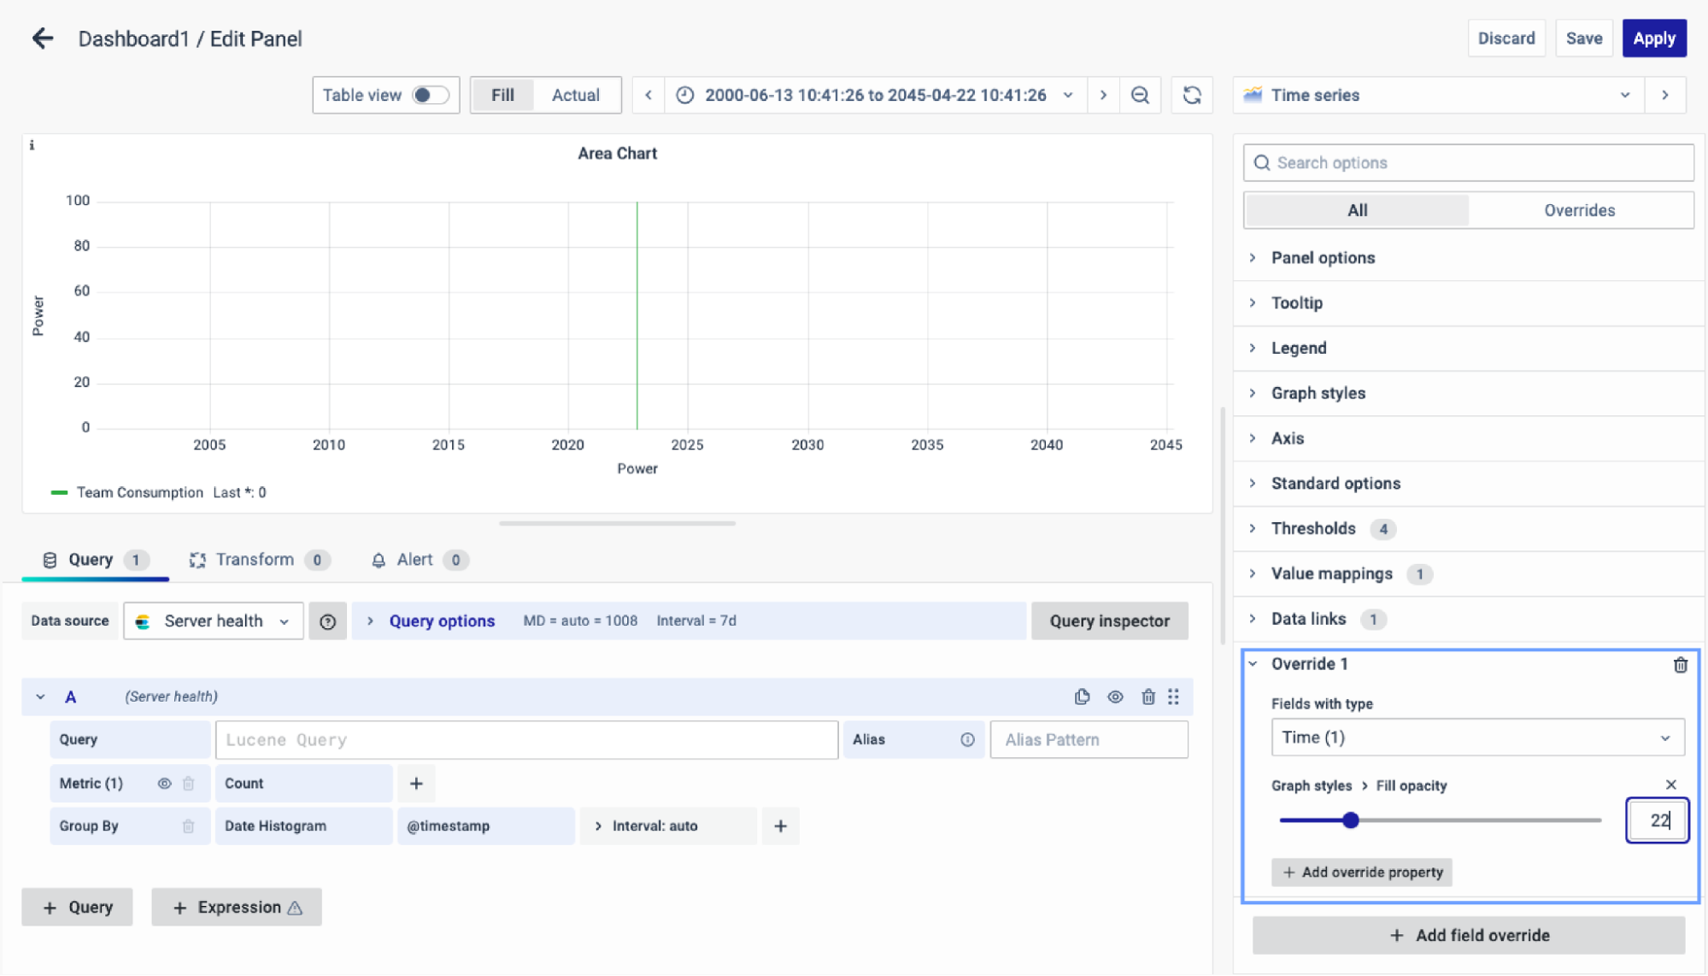Refresh the dashboard panel
The image size is (1708, 976).
point(1192,95)
